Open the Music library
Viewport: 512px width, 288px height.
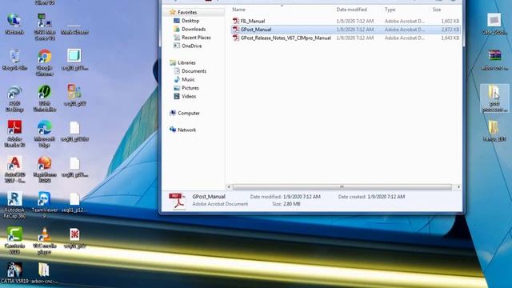pos(188,80)
